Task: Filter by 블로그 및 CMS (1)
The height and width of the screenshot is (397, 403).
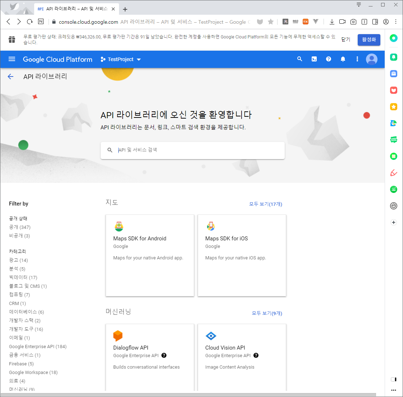Action: [x=28, y=286]
